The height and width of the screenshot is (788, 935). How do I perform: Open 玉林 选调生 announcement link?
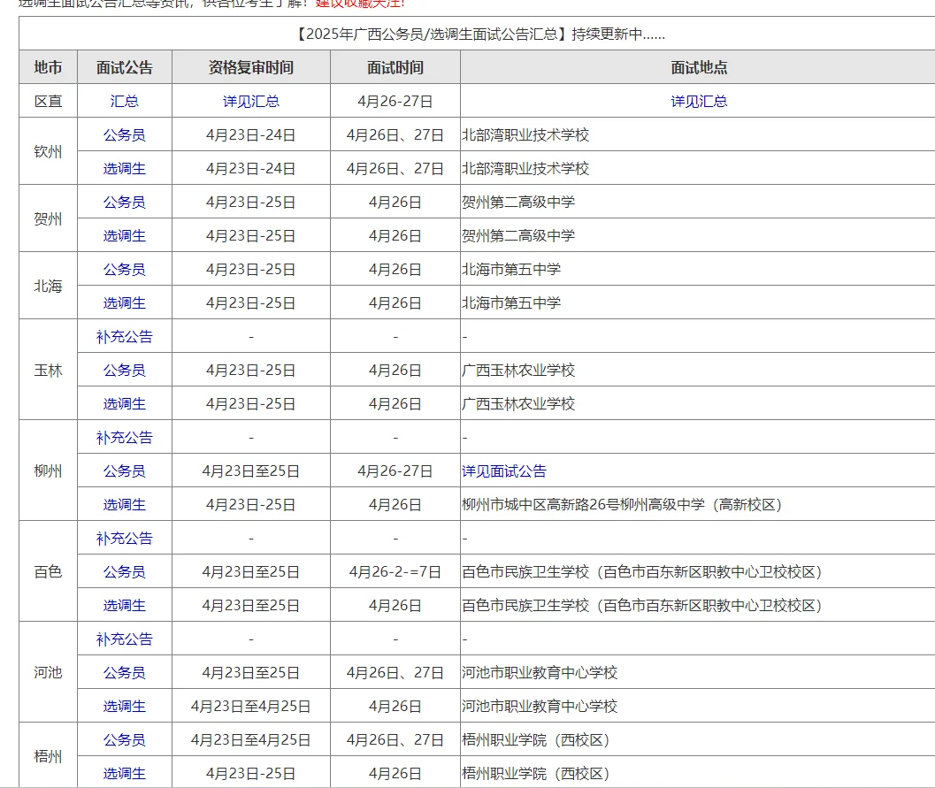coord(124,403)
